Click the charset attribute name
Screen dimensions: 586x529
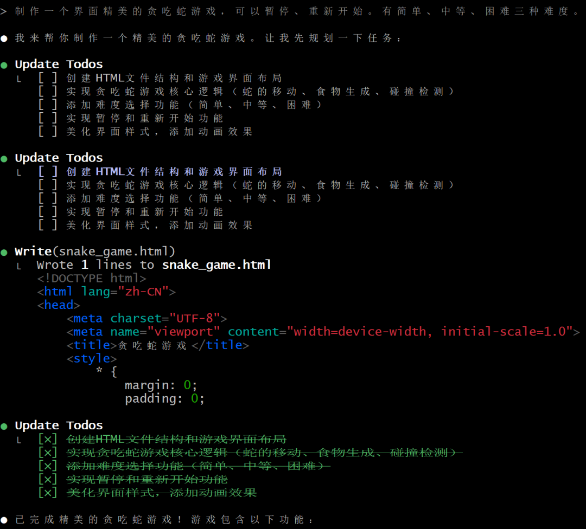(x=136, y=319)
